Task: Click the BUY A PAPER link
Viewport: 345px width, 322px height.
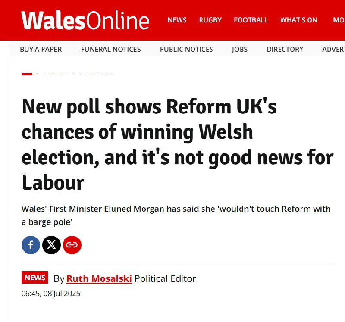Action: coord(41,49)
